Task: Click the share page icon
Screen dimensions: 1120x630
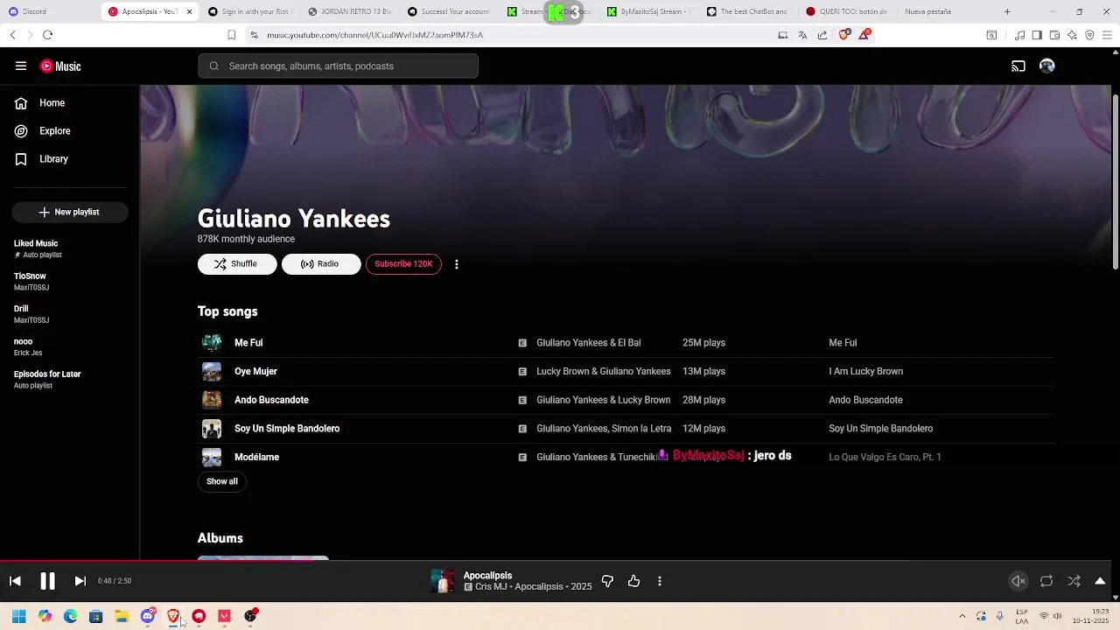Action: pos(822,35)
